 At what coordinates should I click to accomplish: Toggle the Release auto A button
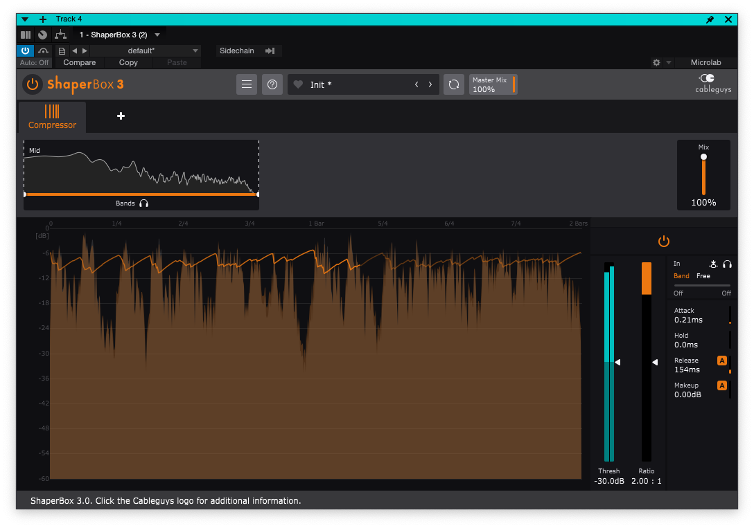pyautogui.click(x=722, y=361)
